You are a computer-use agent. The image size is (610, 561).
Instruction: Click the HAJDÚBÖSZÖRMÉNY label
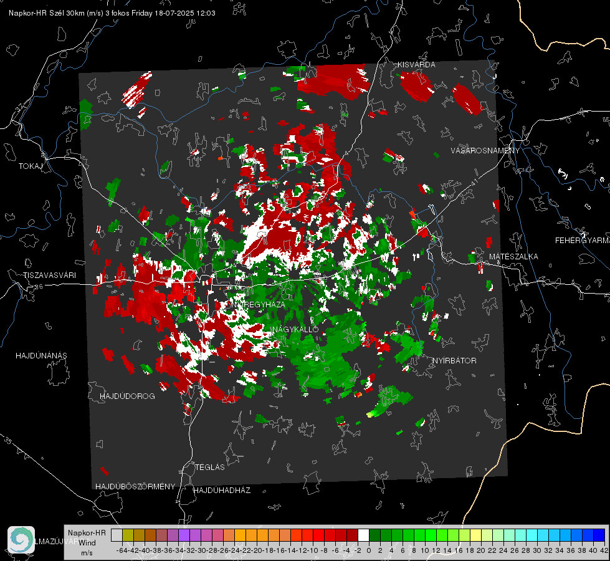[x=135, y=487]
